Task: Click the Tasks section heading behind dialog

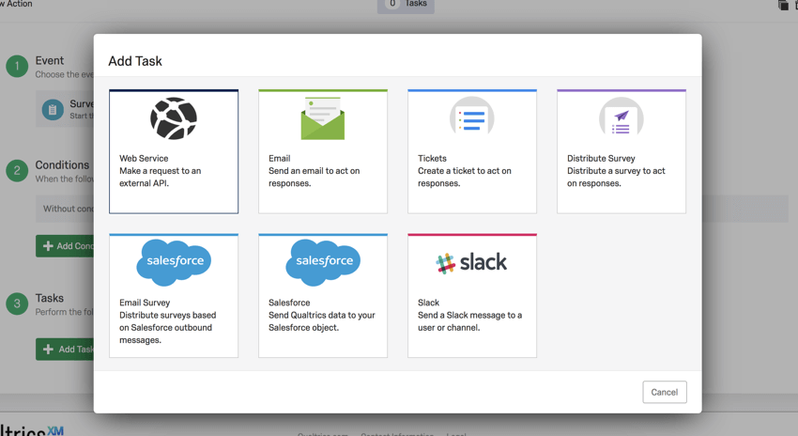Action: [50, 298]
